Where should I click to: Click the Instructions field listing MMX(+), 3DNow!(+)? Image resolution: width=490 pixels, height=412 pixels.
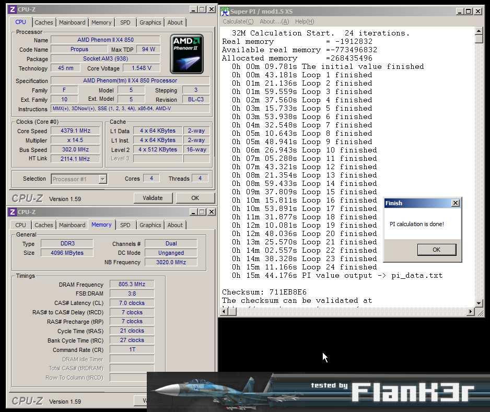click(x=130, y=109)
